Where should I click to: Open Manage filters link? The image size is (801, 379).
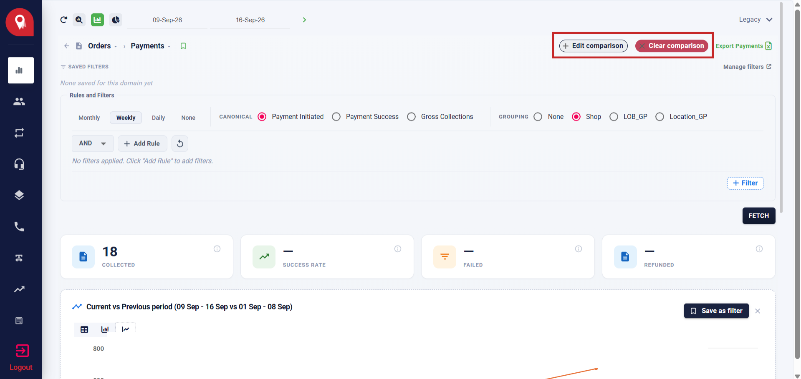coord(747,67)
